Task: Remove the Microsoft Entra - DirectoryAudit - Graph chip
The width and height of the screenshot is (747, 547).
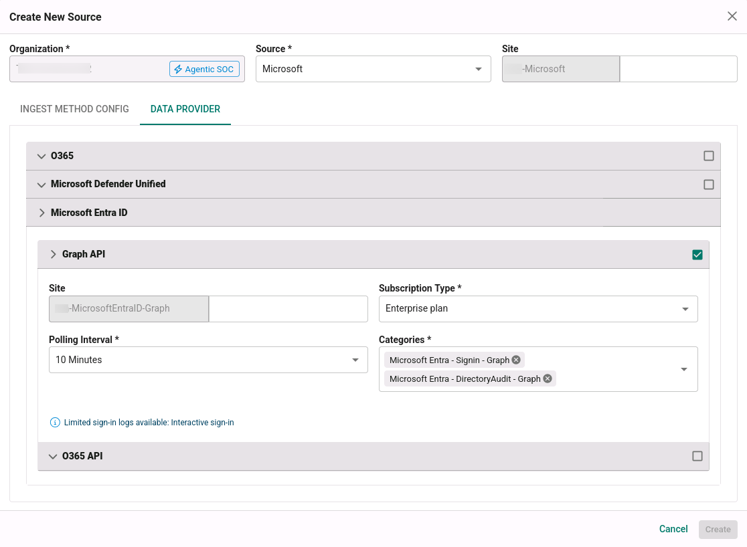Action: coord(548,378)
